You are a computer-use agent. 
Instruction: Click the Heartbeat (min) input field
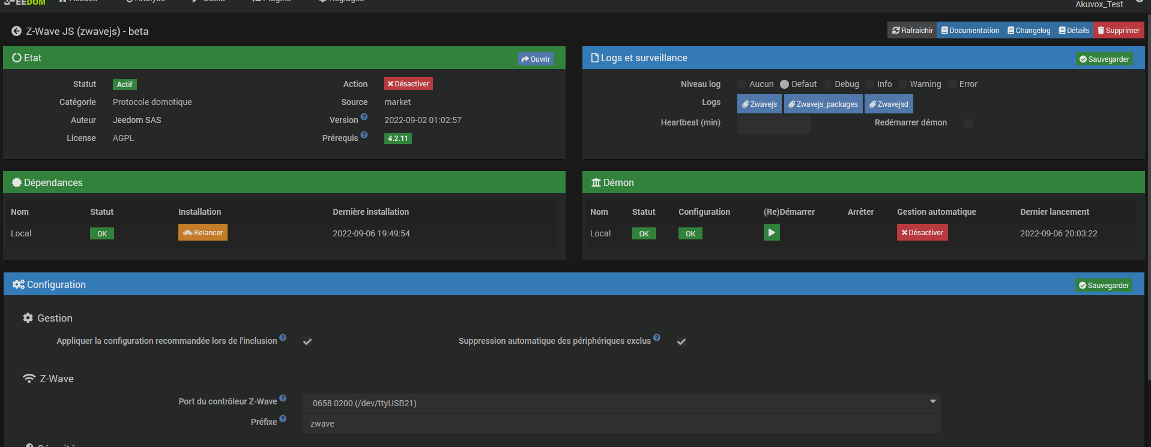pyautogui.click(x=773, y=123)
